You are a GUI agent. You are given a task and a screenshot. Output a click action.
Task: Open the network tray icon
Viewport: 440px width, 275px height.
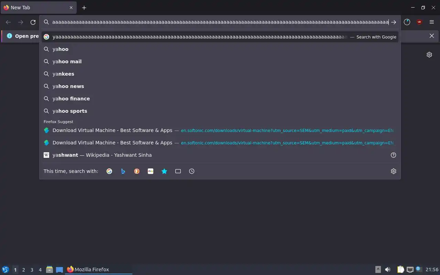410,269
